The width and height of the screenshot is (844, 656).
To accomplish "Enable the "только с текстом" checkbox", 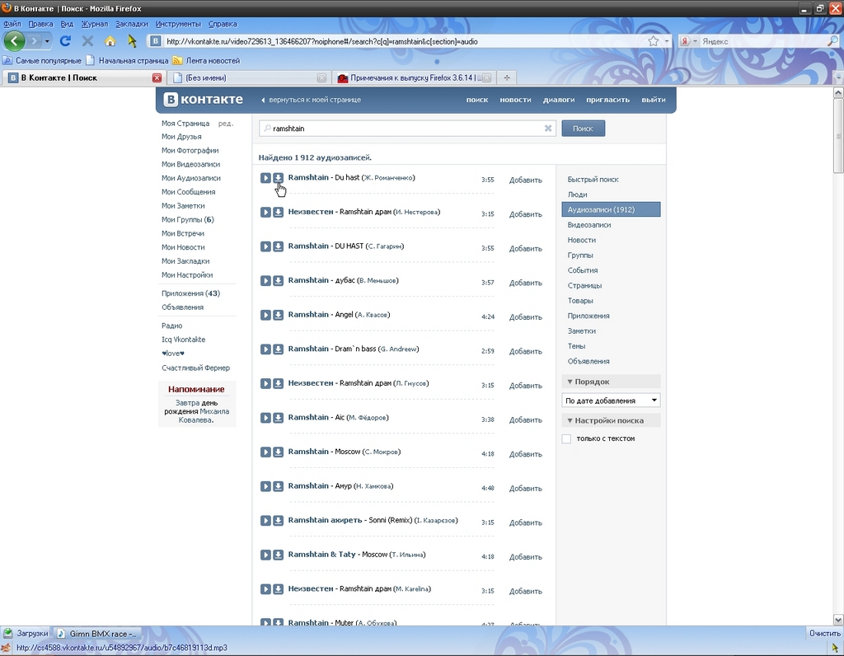I will point(566,438).
